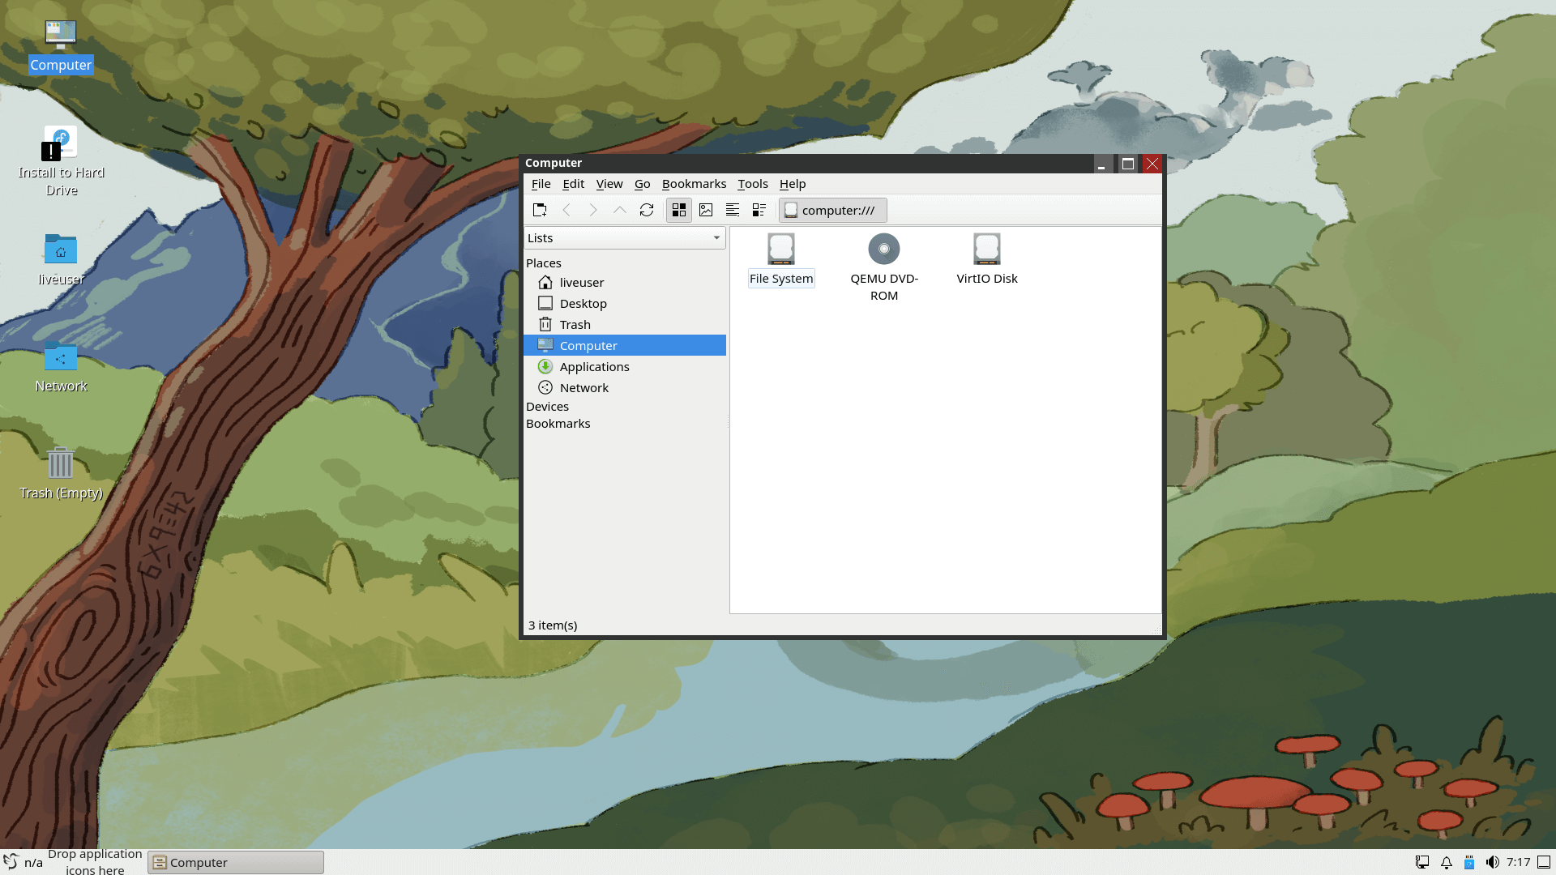Viewport: 1556px width, 875px height.
Task: Reload the current folder
Action: (x=646, y=210)
